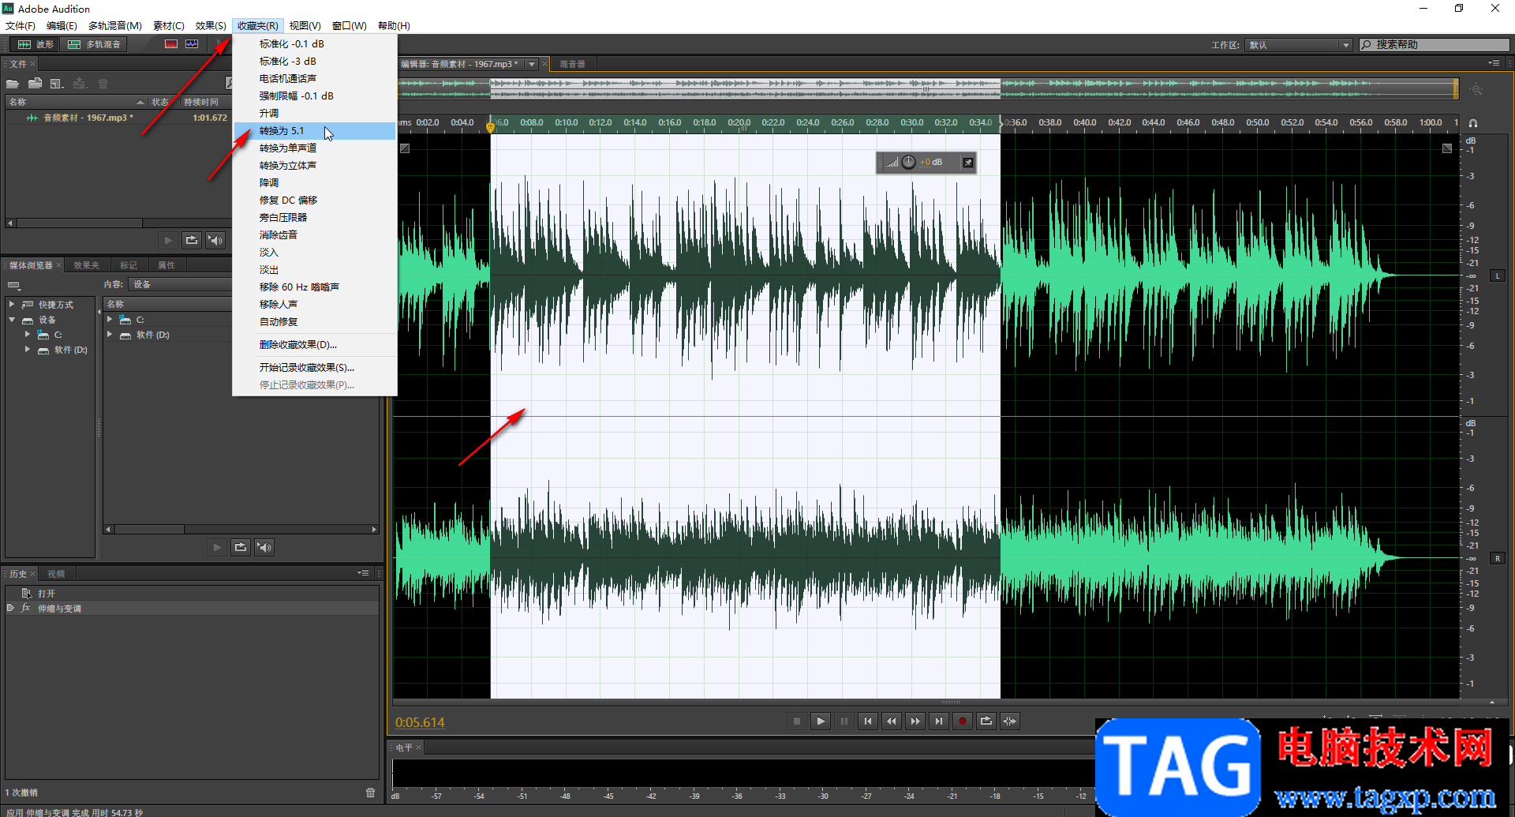1515x817 pixels.
Task: Expand the C: drive in left tree
Action: [28, 335]
